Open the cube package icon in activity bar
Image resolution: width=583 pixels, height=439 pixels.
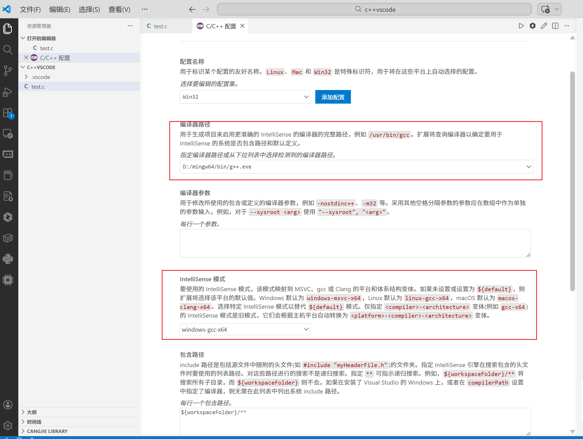click(8, 238)
